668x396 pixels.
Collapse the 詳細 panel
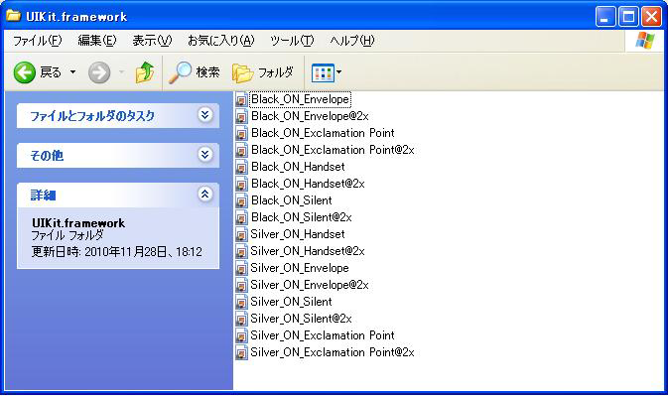[x=204, y=195]
